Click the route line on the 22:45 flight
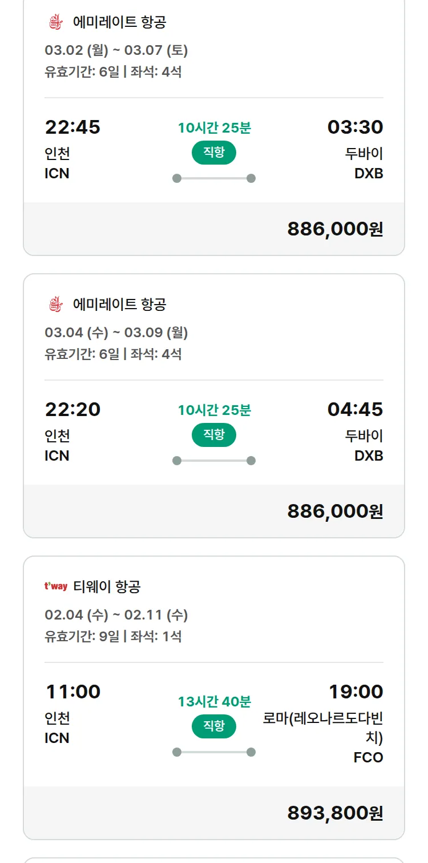Image resolution: width=428 pixels, height=863 pixels. point(213,178)
